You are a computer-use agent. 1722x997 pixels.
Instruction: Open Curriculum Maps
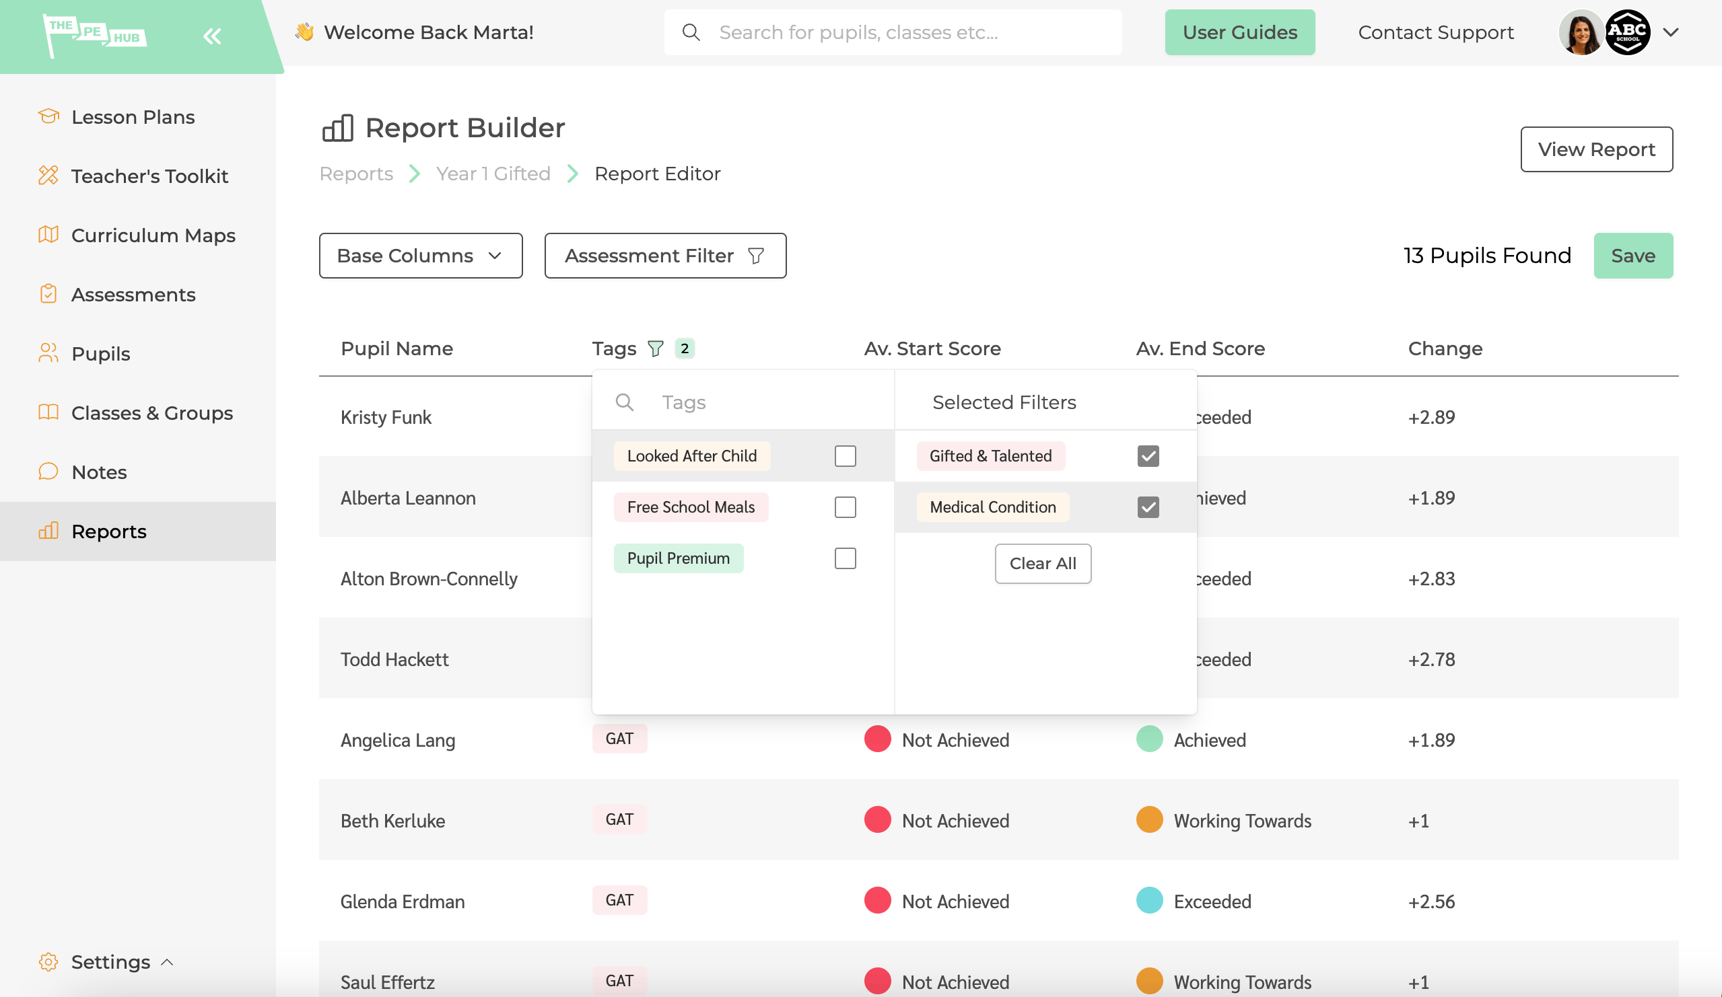(153, 235)
